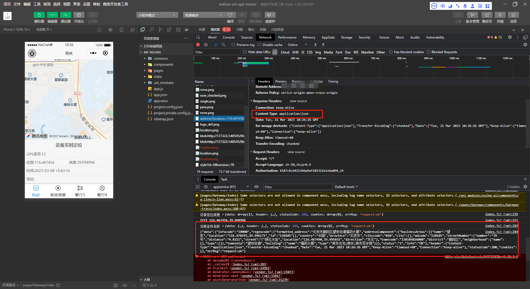The width and height of the screenshot is (530, 289).
Task: Clear the network log
Action: pyautogui.click(x=206, y=45)
